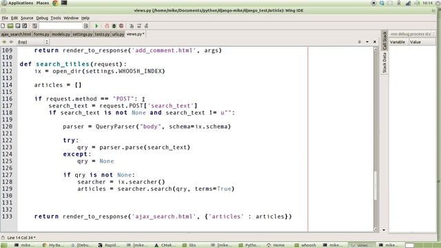The height and width of the screenshot is (248, 441).
Task: Select the views.py tab
Action: (135, 34)
